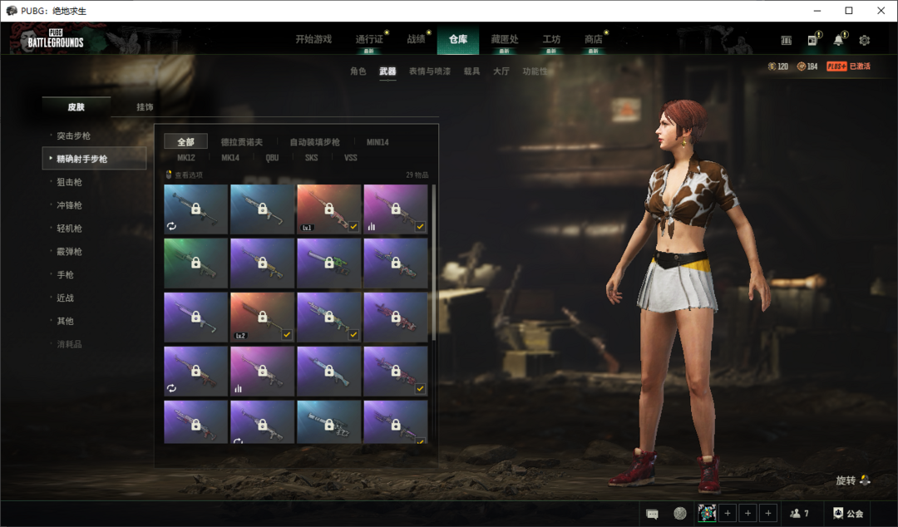
Task: Click the G-Coin balance showing 120
Action: pos(777,66)
